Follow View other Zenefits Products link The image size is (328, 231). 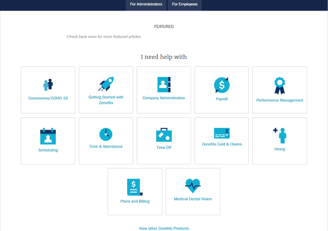[164, 228]
